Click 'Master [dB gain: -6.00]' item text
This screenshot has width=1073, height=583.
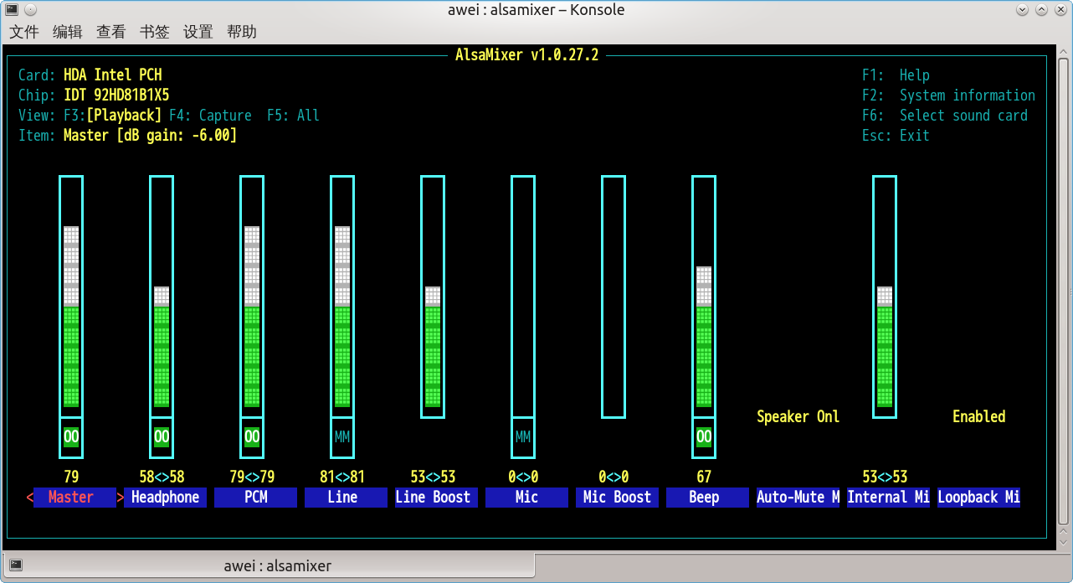coord(150,135)
